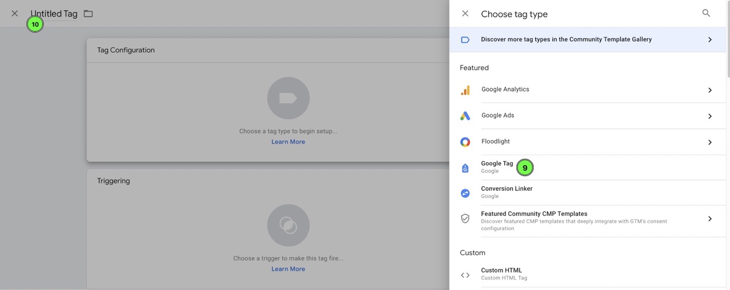Open Learn More link under Triggering
Image resolution: width=730 pixels, height=290 pixels.
(x=288, y=269)
